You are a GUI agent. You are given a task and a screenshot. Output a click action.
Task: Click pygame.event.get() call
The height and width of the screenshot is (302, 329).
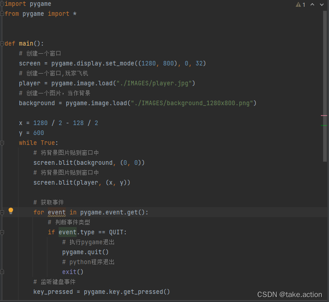(x=112, y=212)
